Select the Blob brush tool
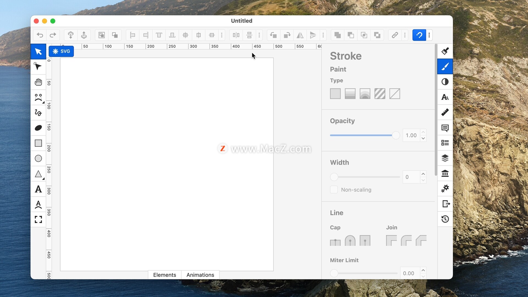This screenshot has width=528, height=297. [x=38, y=128]
